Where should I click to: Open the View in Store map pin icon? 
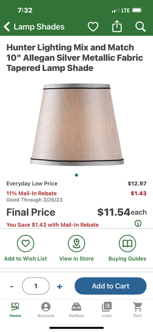tap(76, 244)
